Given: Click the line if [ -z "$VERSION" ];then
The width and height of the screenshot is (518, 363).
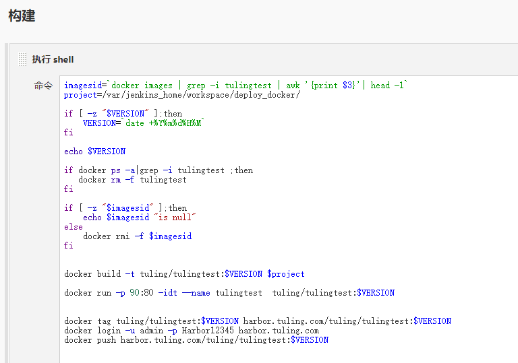Looking at the screenshot, I should tap(123, 114).
